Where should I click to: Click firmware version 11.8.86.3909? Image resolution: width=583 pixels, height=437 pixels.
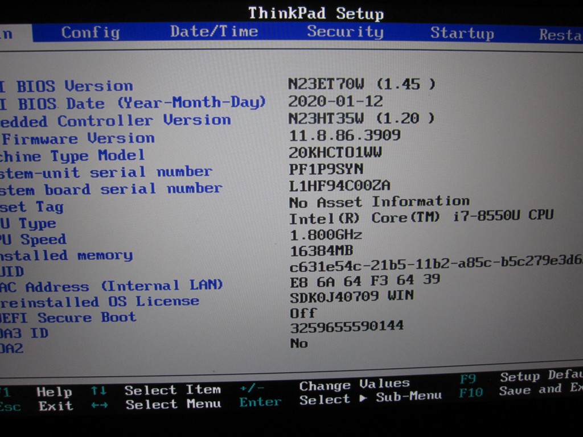point(344,135)
